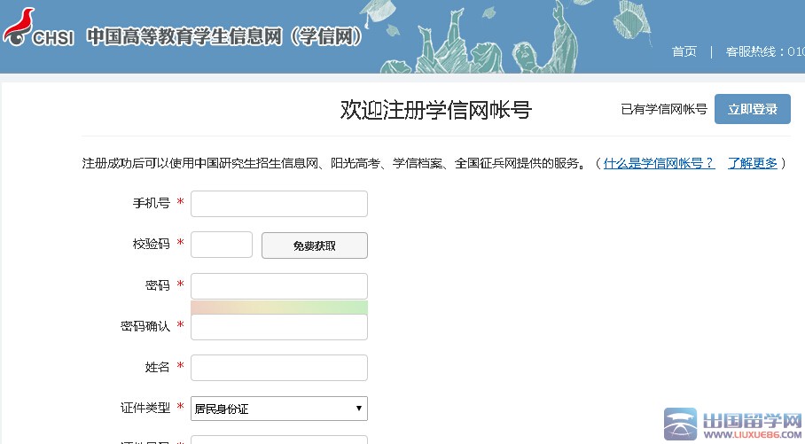Select the 密码 input field
Image resolution: width=805 pixels, height=444 pixels.
278,285
